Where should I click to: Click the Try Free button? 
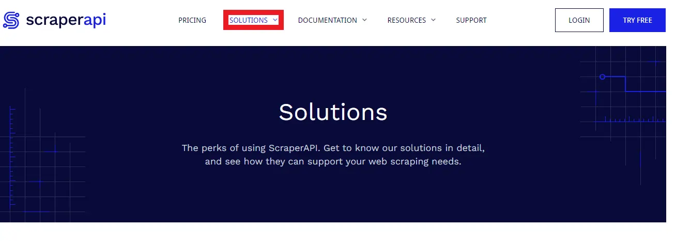tap(637, 20)
